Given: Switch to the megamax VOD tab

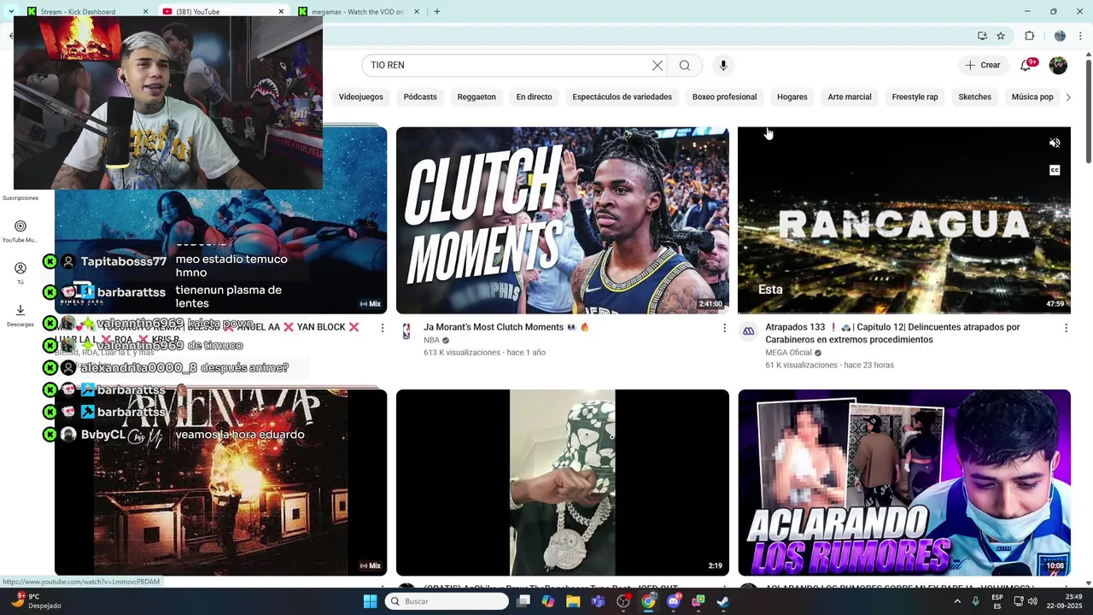Looking at the screenshot, I should pyautogui.click(x=359, y=11).
